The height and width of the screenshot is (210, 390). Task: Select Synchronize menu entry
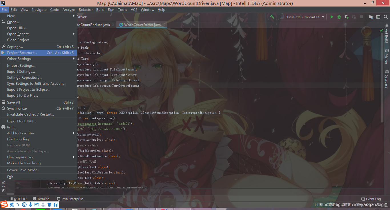39,108
